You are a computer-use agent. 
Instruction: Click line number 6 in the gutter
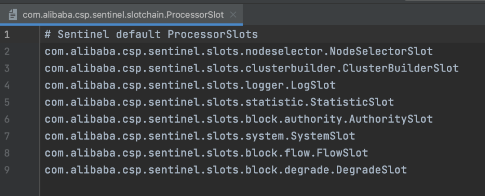[x=7, y=119]
